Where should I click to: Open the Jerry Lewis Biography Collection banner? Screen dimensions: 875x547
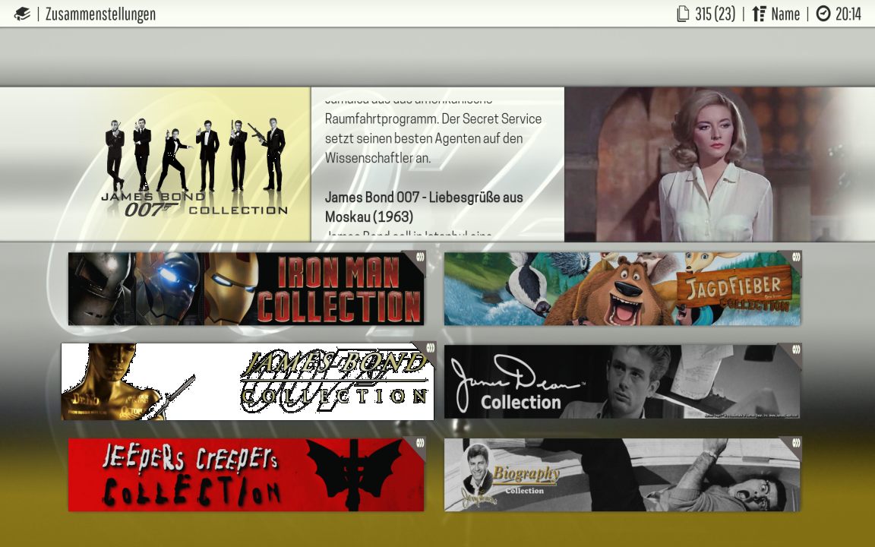point(622,475)
